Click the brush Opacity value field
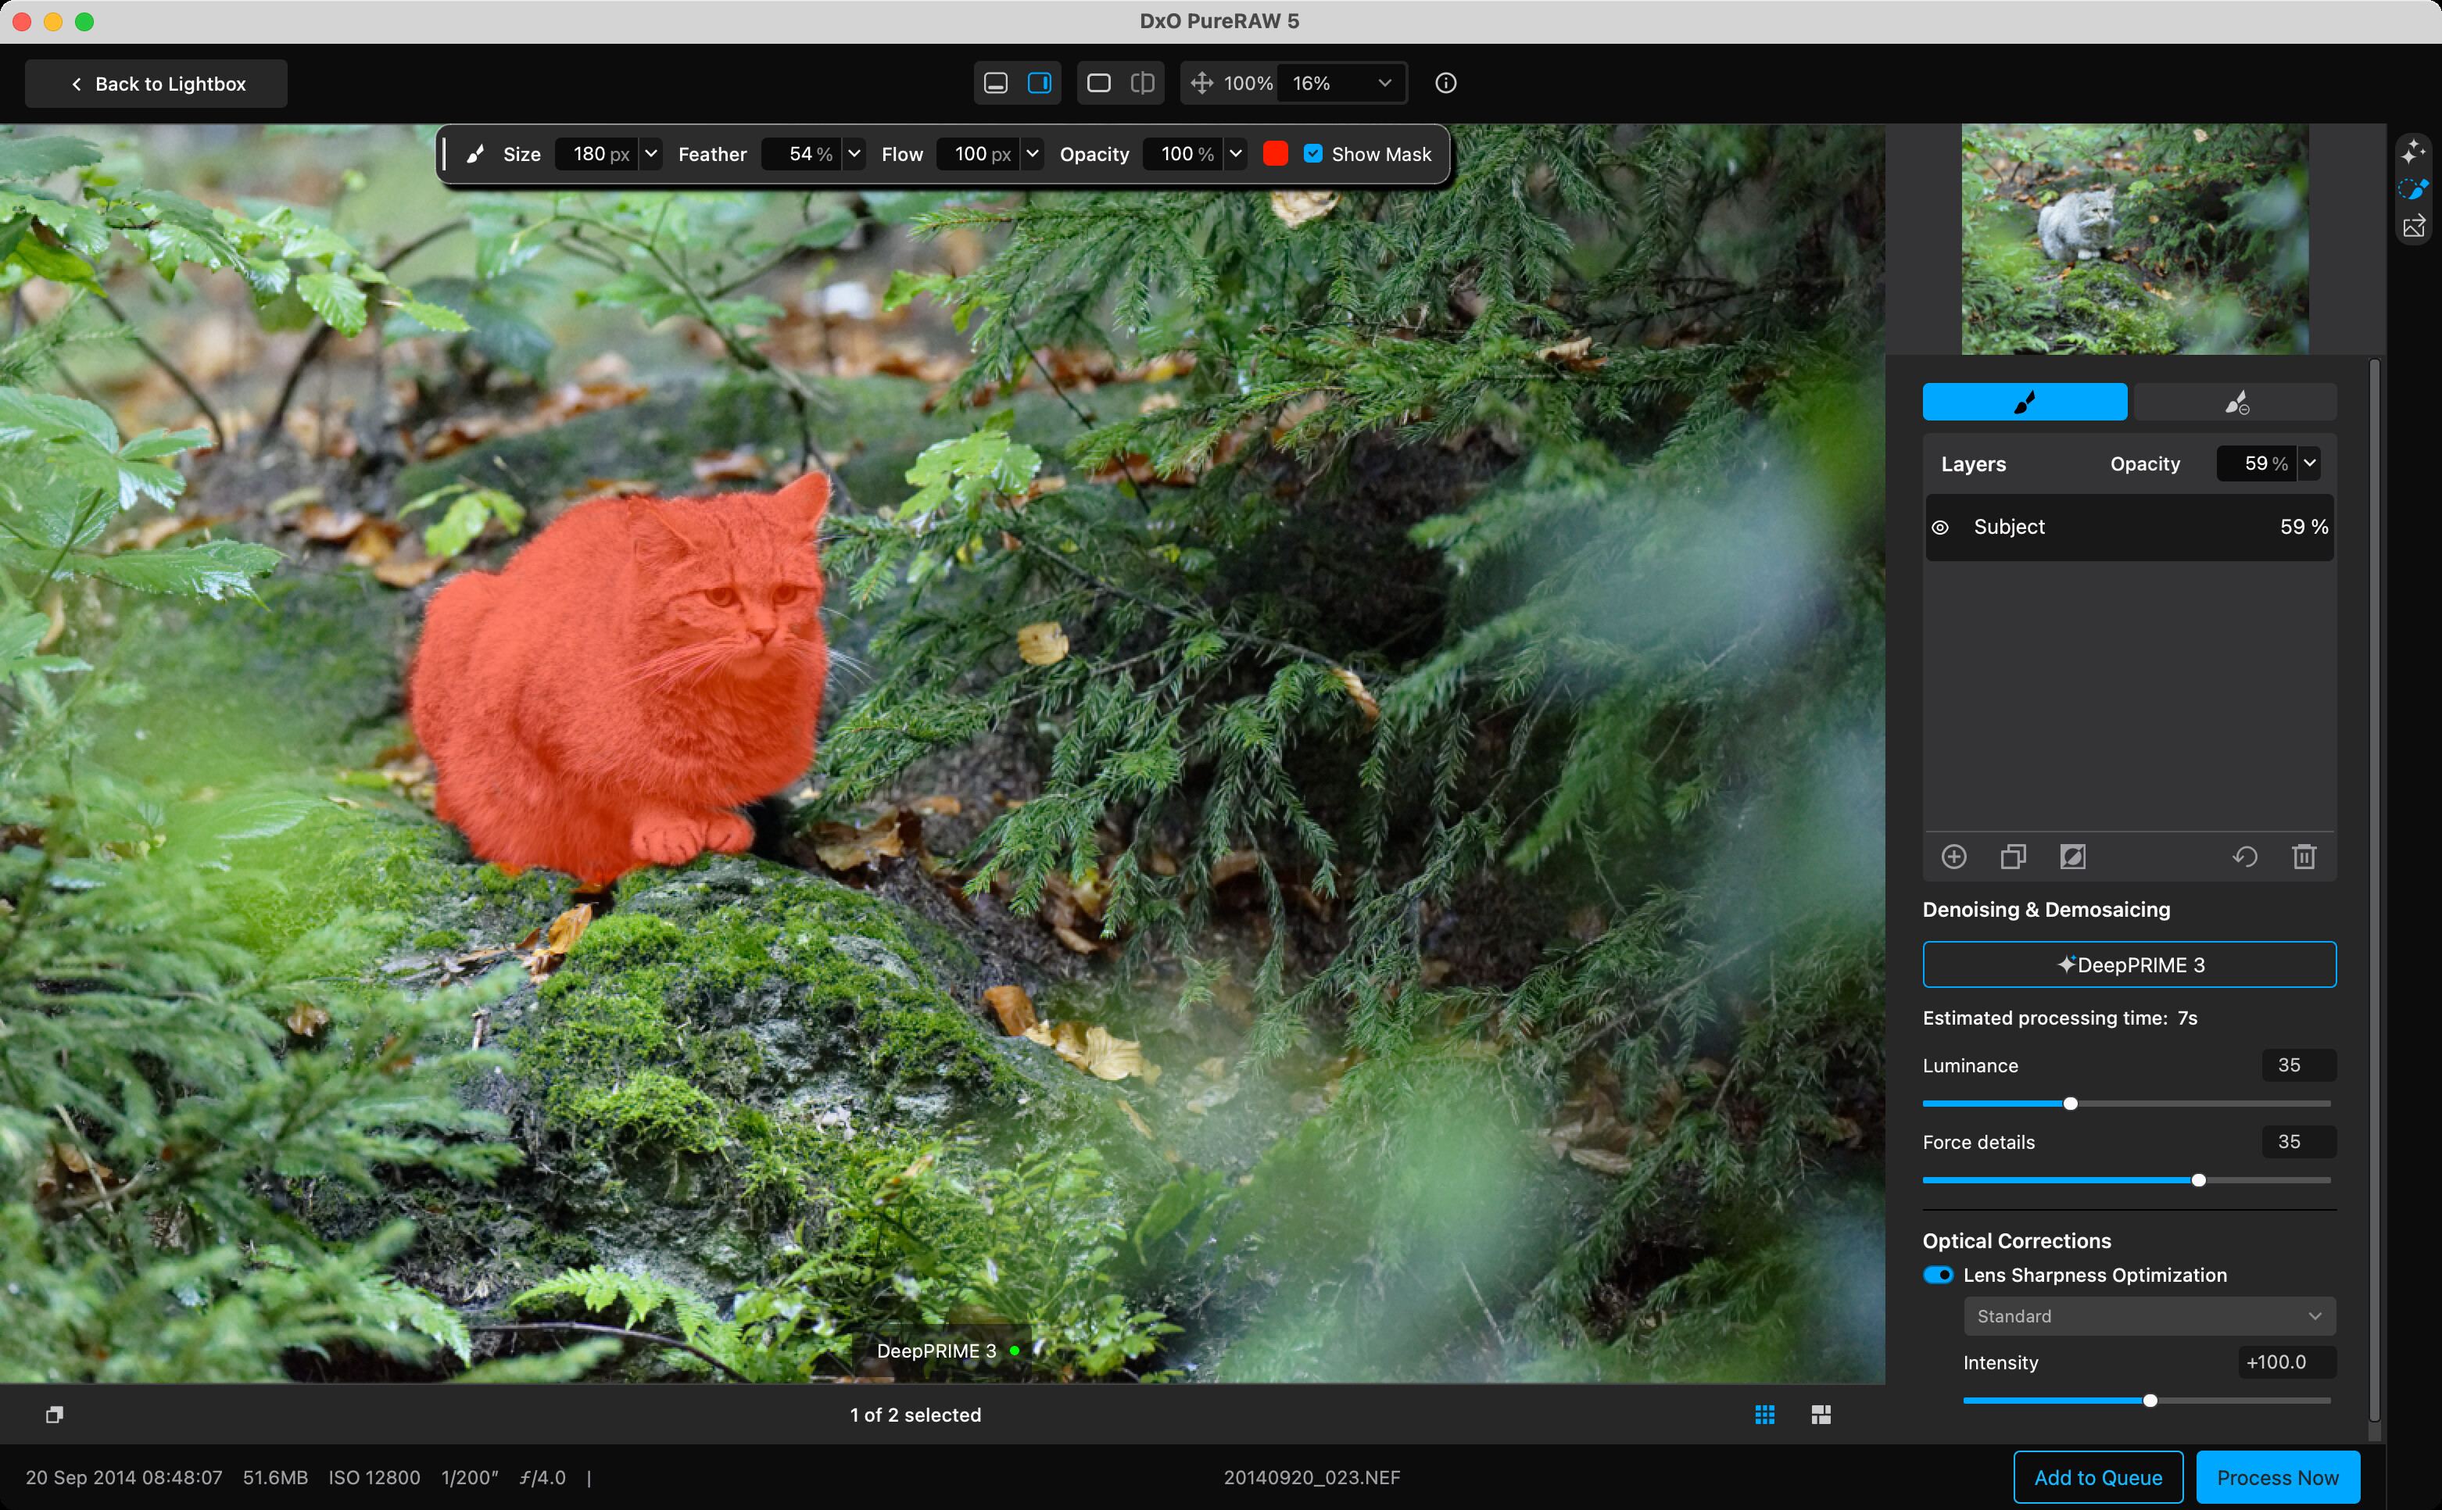 [x=1183, y=154]
